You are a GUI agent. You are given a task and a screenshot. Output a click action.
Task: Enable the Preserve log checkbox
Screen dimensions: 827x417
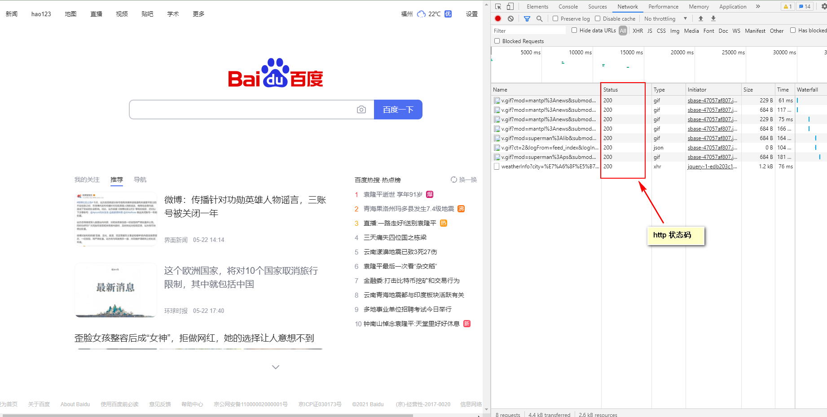click(x=556, y=18)
